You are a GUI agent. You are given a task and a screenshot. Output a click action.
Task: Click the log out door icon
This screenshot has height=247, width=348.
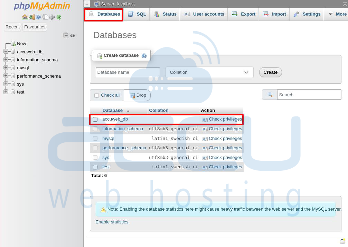[32, 17]
